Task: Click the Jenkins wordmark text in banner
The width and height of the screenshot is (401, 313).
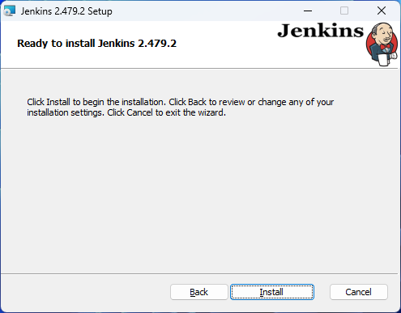Action: [x=321, y=31]
